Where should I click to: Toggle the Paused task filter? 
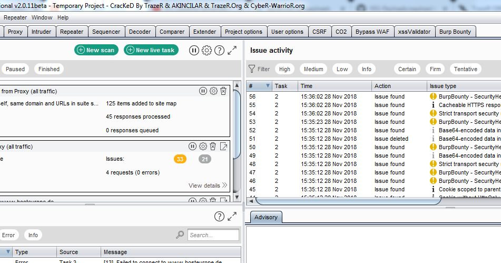click(15, 69)
